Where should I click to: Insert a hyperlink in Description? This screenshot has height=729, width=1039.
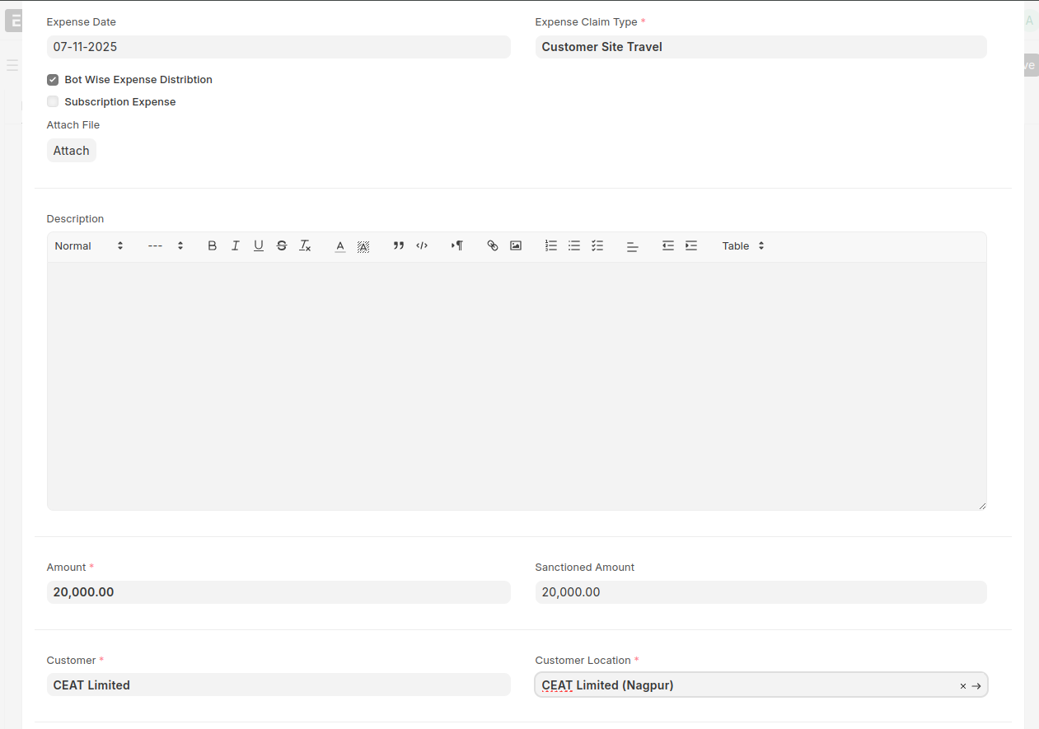tap(493, 245)
